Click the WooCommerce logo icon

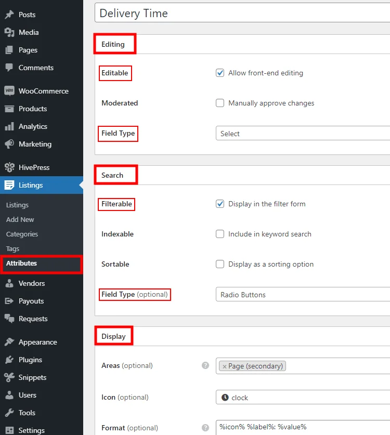(9, 91)
